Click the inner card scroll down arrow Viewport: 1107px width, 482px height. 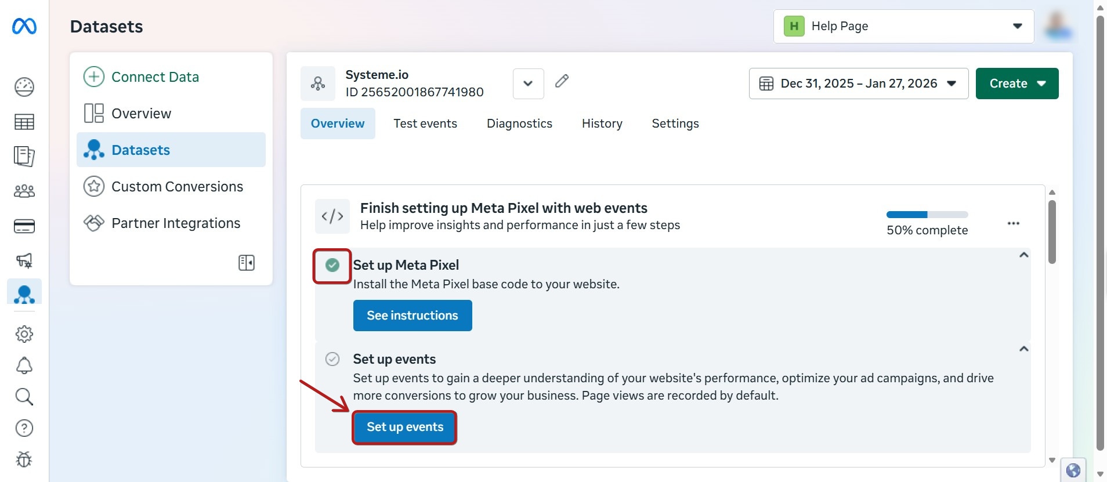(x=1052, y=461)
